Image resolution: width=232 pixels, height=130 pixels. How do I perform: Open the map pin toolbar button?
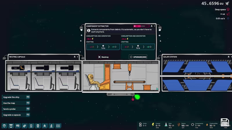pyautogui.click(x=4, y=126)
